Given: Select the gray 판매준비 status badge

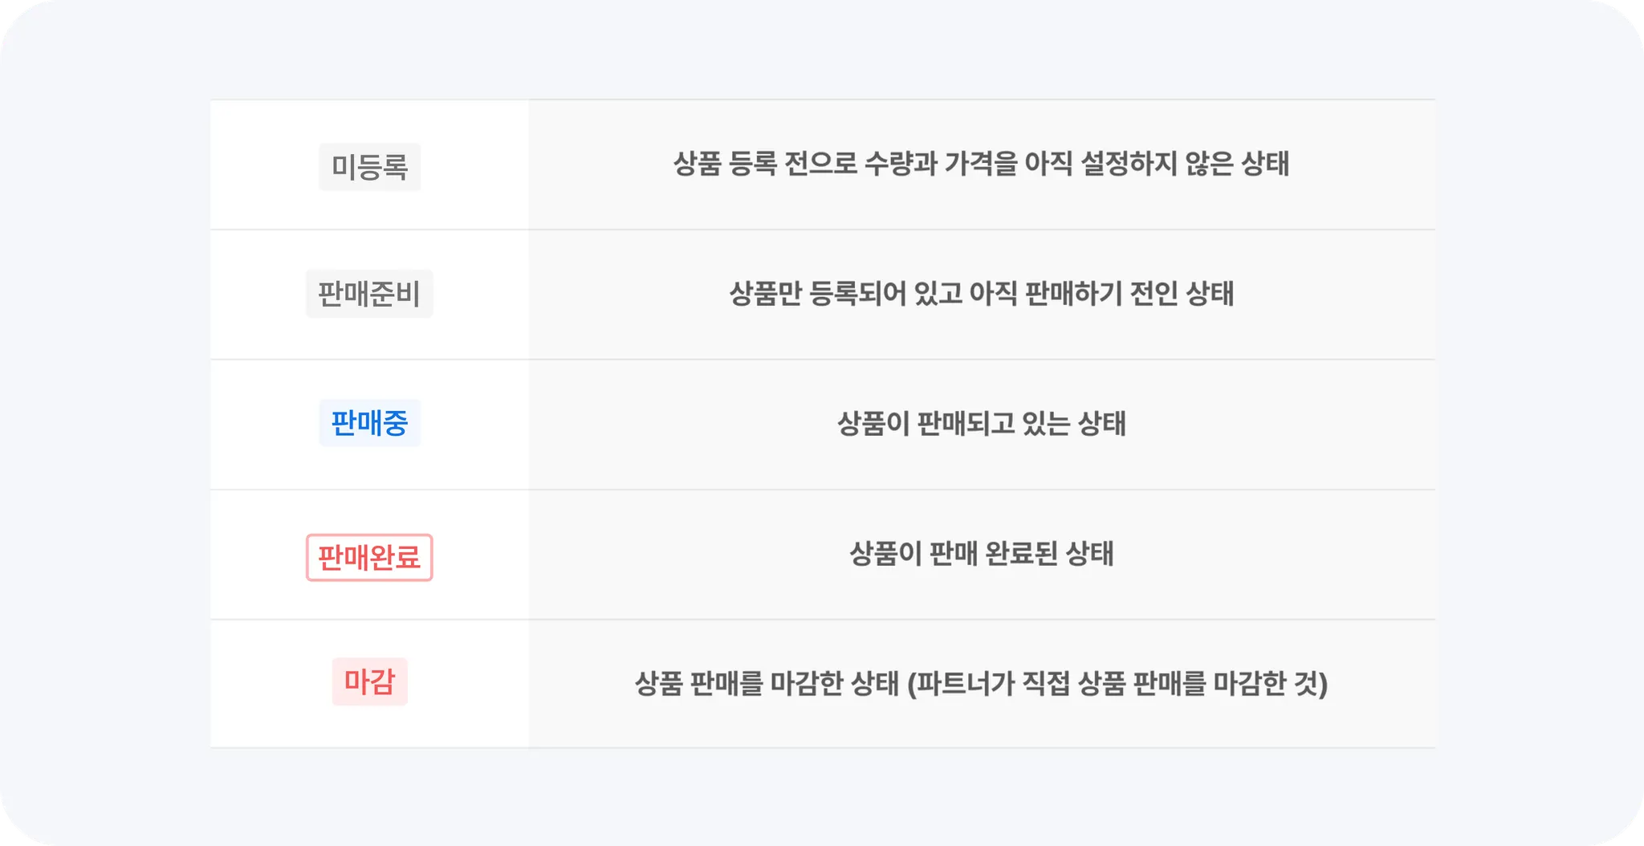Looking at the screenshot, I should [369, 294].
